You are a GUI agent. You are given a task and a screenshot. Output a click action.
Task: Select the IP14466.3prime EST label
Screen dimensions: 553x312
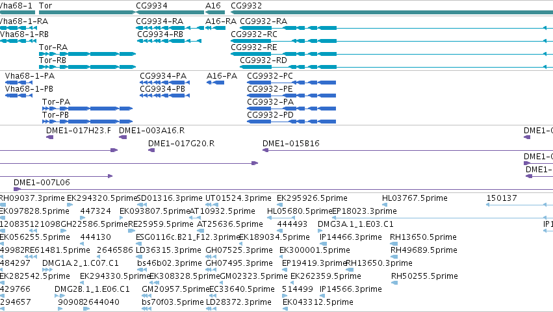pos(351,237)
